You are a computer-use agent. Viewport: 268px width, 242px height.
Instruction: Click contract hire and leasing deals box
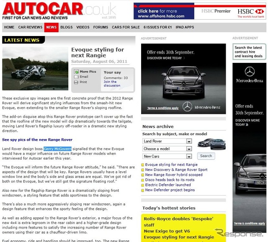(249, 52)
